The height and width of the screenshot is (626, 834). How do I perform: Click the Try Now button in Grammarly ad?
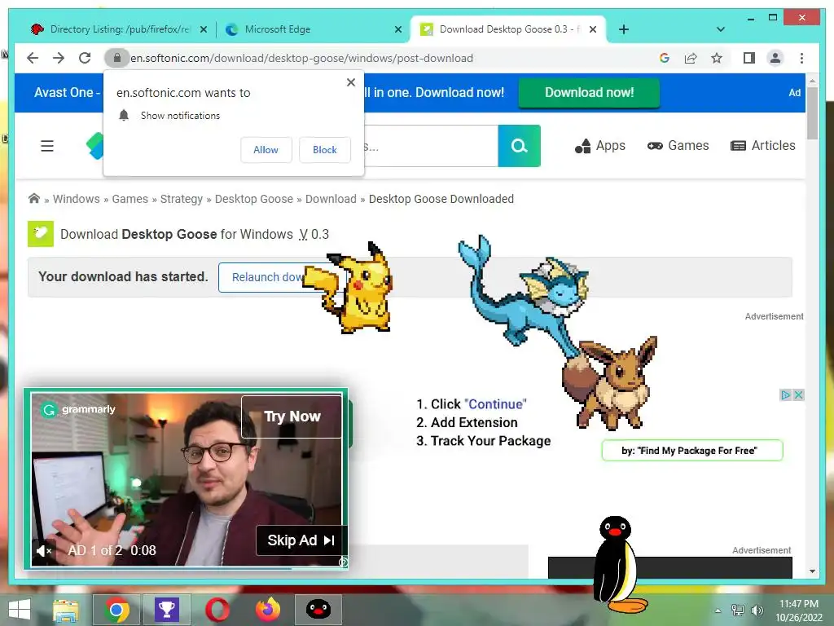292,417
